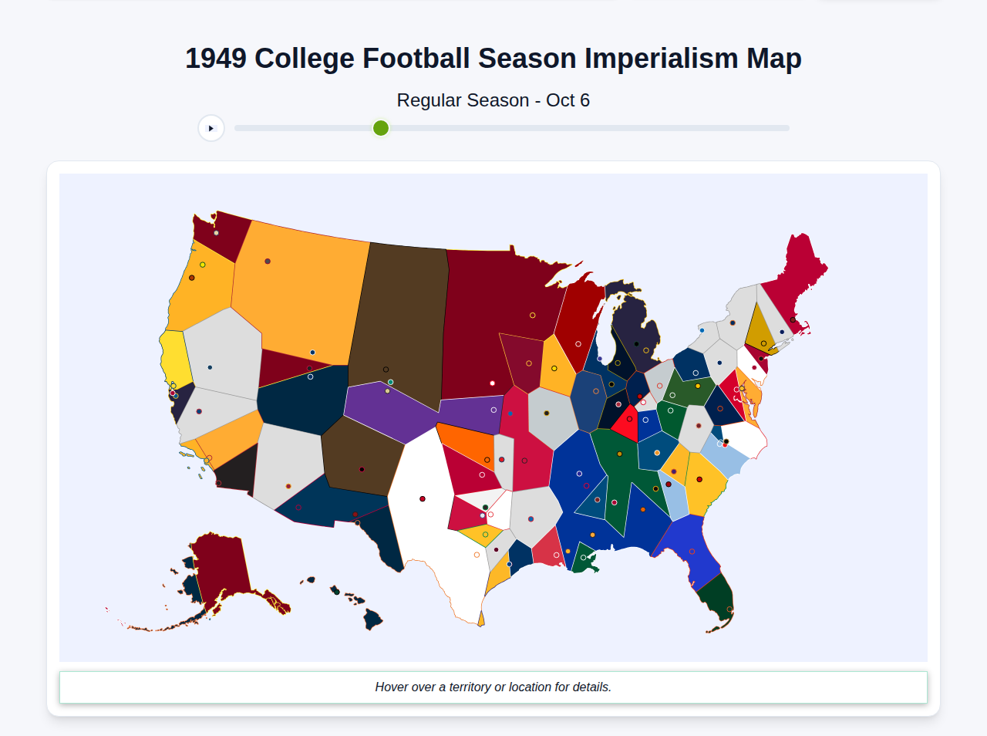Click the team marker in the yellow Georgia territory
987x736 pixels.
pos(699,479)
